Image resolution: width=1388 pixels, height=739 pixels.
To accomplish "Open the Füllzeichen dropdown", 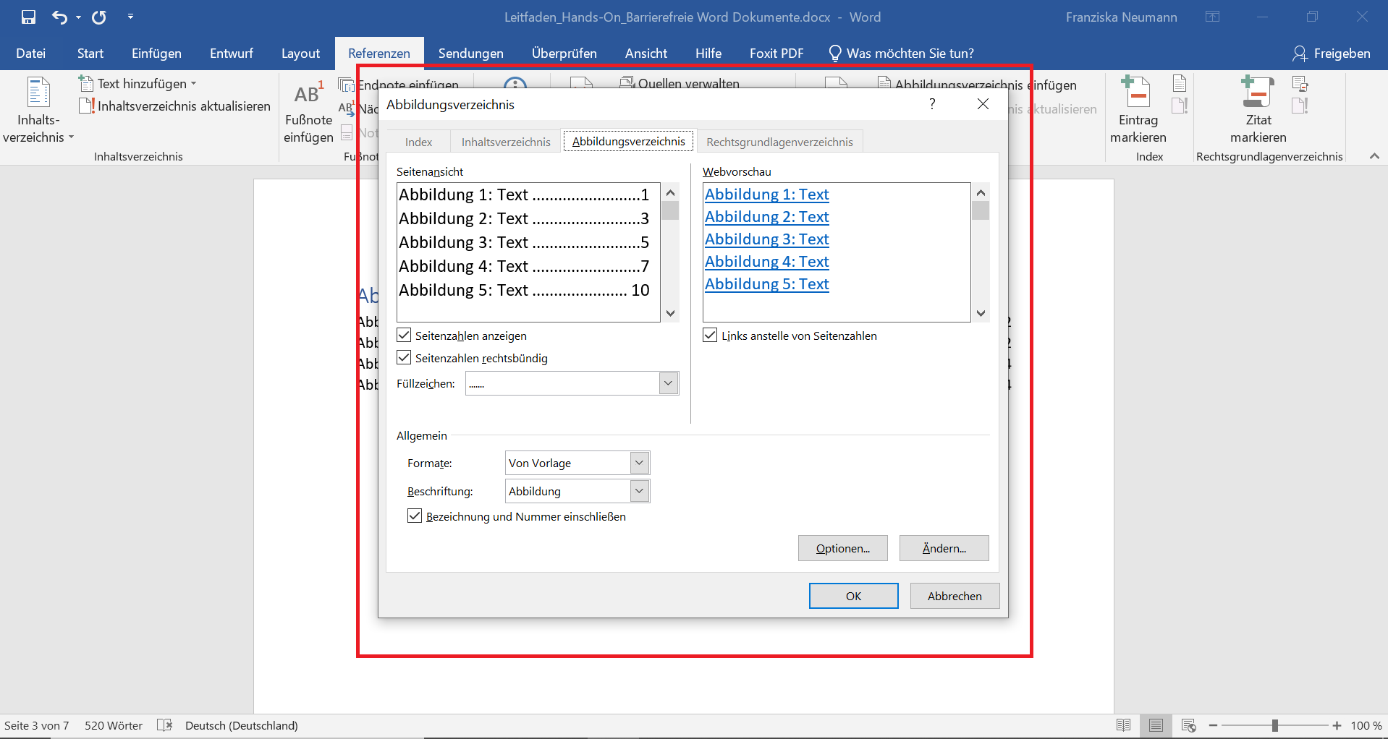I will [669, 383].
